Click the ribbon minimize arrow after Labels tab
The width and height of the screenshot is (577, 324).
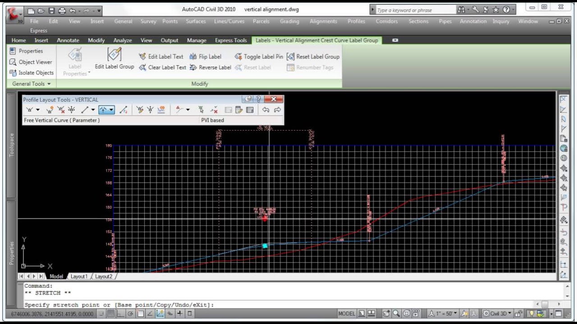point(395,40)
